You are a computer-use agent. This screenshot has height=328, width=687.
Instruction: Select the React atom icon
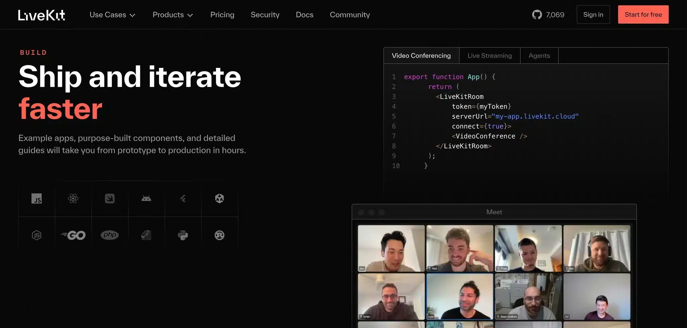(73, 198)
